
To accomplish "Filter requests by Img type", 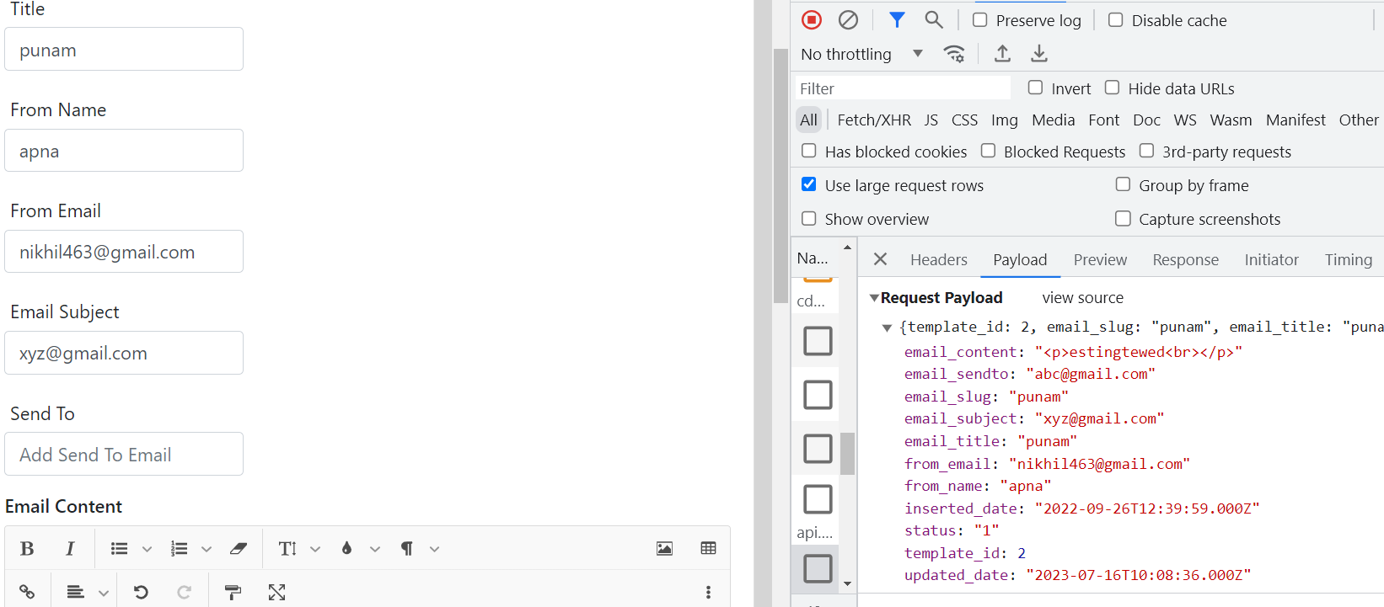I will pyautogui.click(x=1005, y=120).
